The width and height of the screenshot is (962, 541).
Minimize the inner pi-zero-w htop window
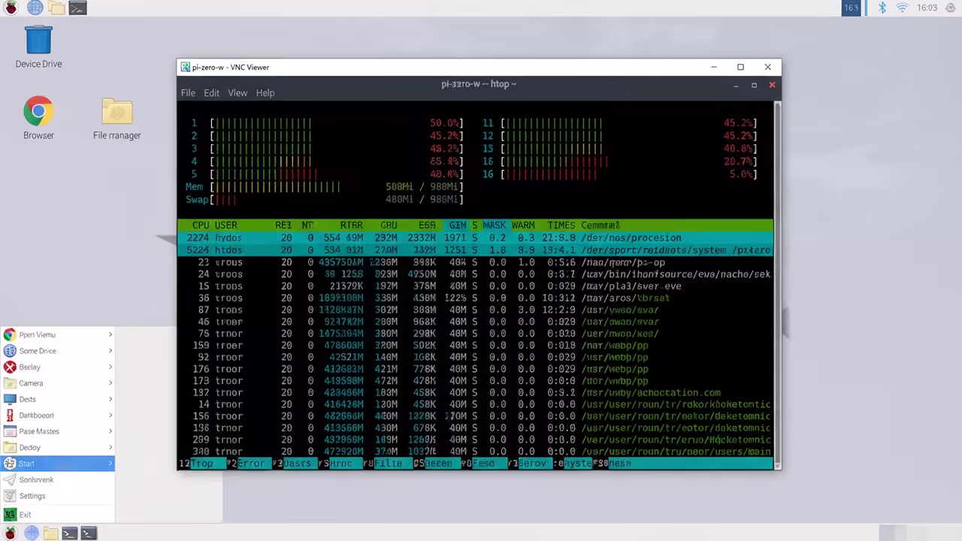pyautogui.click(x=735, y=85)
